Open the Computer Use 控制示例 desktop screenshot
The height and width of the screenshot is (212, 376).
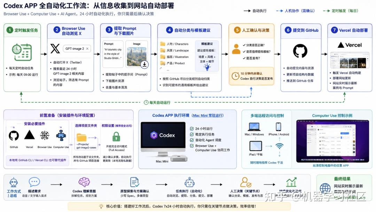[x=332, y=141]
